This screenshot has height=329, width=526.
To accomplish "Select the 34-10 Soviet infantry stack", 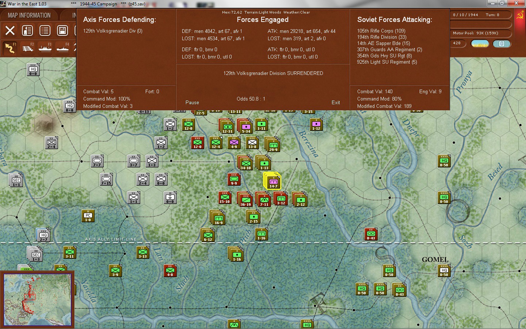I will [x=245, y=163].
